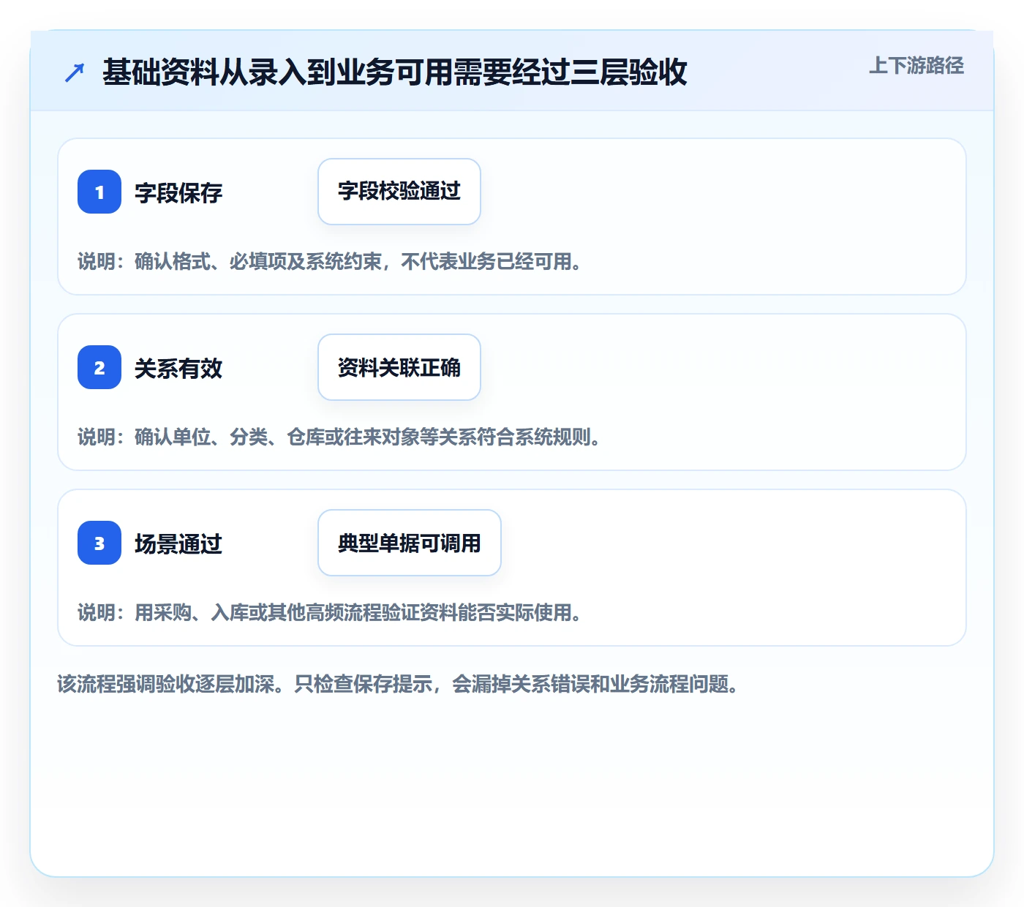Click the 关系有效 step title
Image resolution: width=1024 pixels, height=907 pixels.
[x=178, y=369]
